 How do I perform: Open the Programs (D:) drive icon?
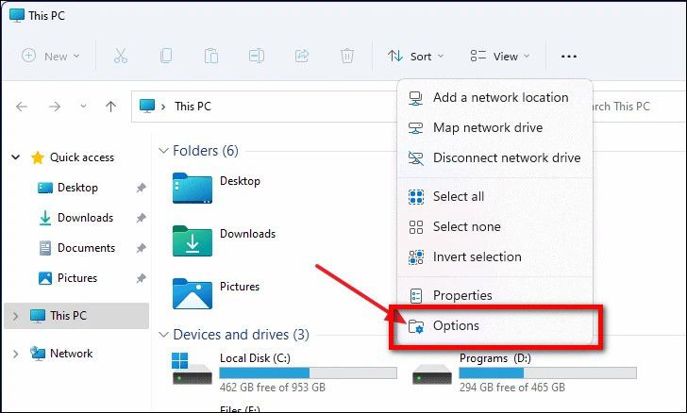[432, 374]
